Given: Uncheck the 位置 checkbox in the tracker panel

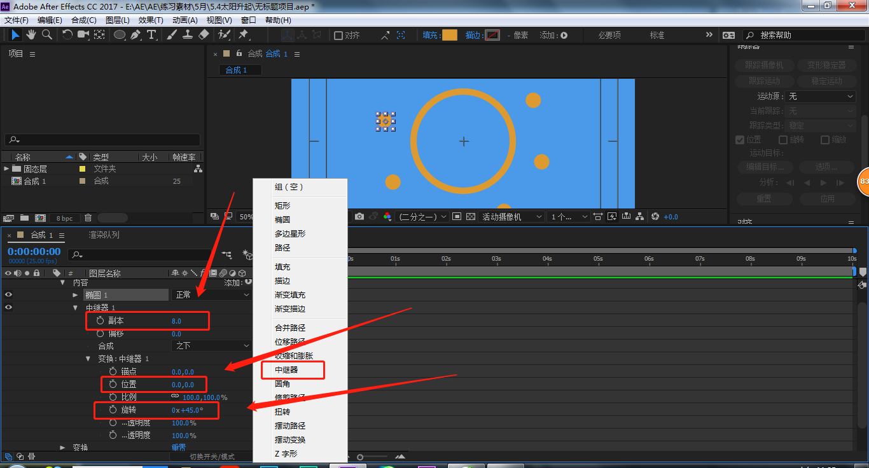Looking at the screenshot, I should tap(740, 140).
